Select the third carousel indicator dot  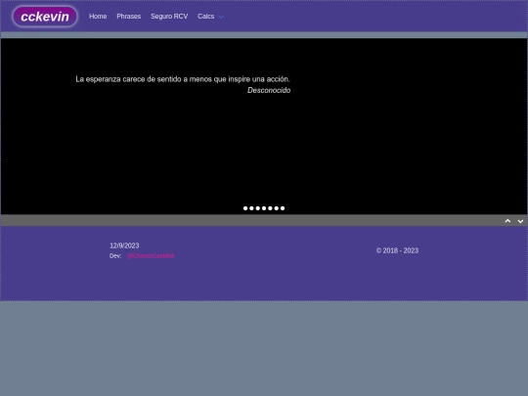[258, 208]
